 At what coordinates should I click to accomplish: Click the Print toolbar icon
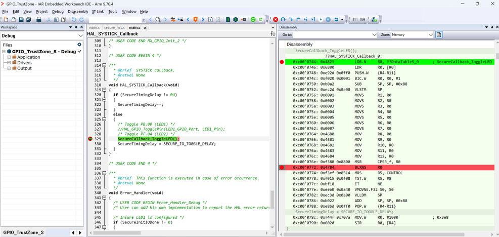(39, 19)
